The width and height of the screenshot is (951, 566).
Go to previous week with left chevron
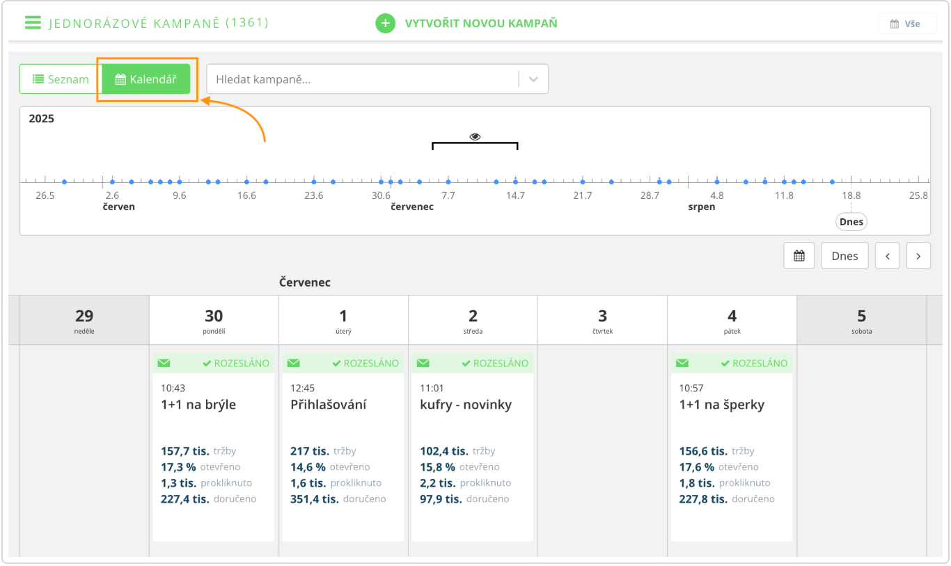[x=887, y=256]
